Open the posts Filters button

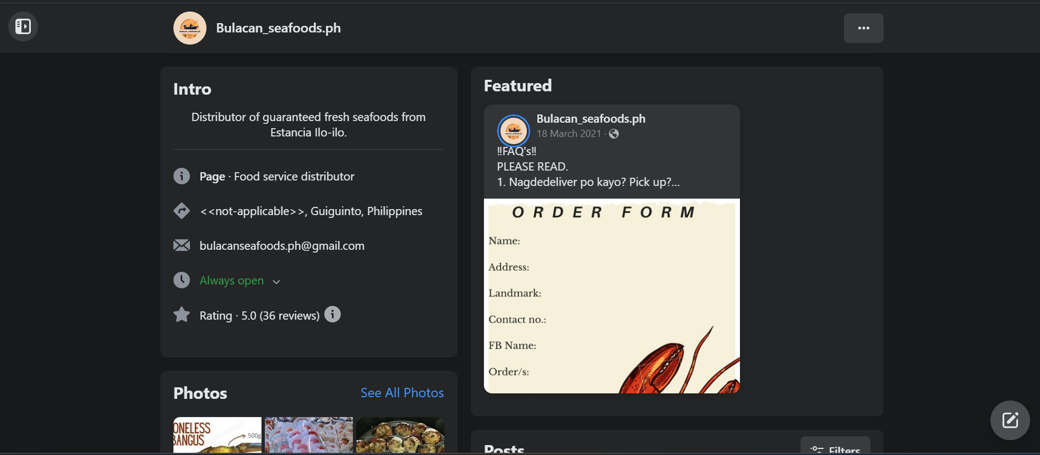[835, 448]
